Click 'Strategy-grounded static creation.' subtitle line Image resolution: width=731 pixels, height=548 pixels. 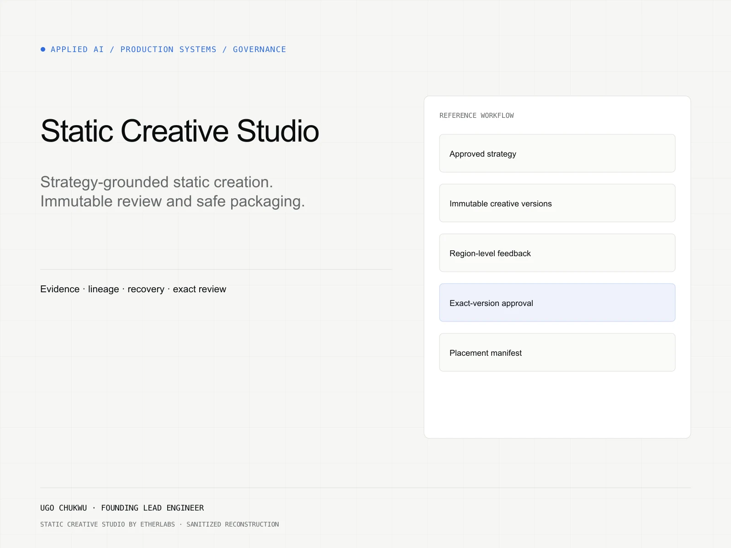[x=157, y=182]
